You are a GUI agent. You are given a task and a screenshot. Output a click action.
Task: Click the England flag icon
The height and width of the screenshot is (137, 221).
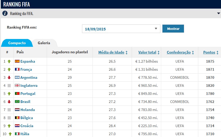click(x=17, y=85)
